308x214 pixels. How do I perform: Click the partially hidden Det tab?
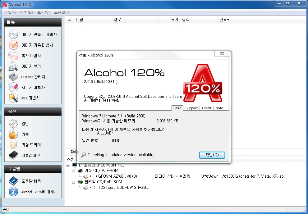(x=73, y=152)
